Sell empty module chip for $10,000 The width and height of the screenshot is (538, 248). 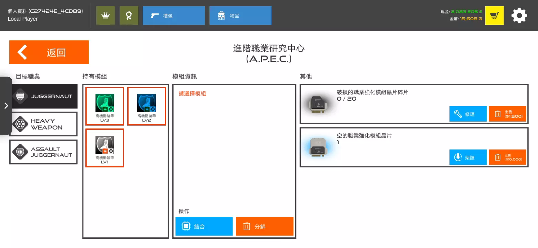508,157
